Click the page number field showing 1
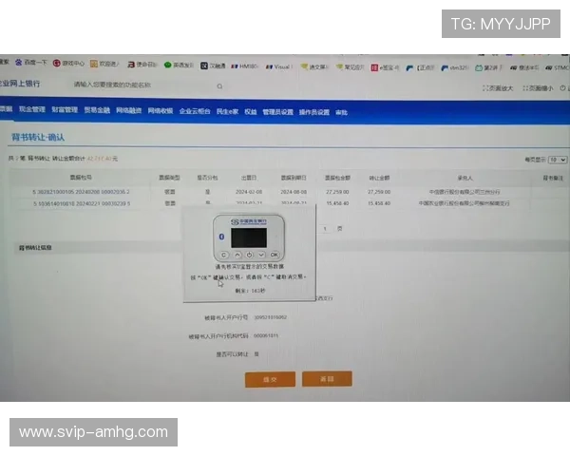The image size is (570, 456). (325, 229)
